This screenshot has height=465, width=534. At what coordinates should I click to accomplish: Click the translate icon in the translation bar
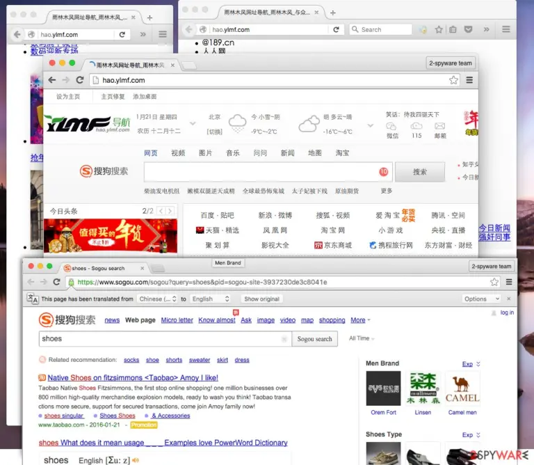pos(33,299)
